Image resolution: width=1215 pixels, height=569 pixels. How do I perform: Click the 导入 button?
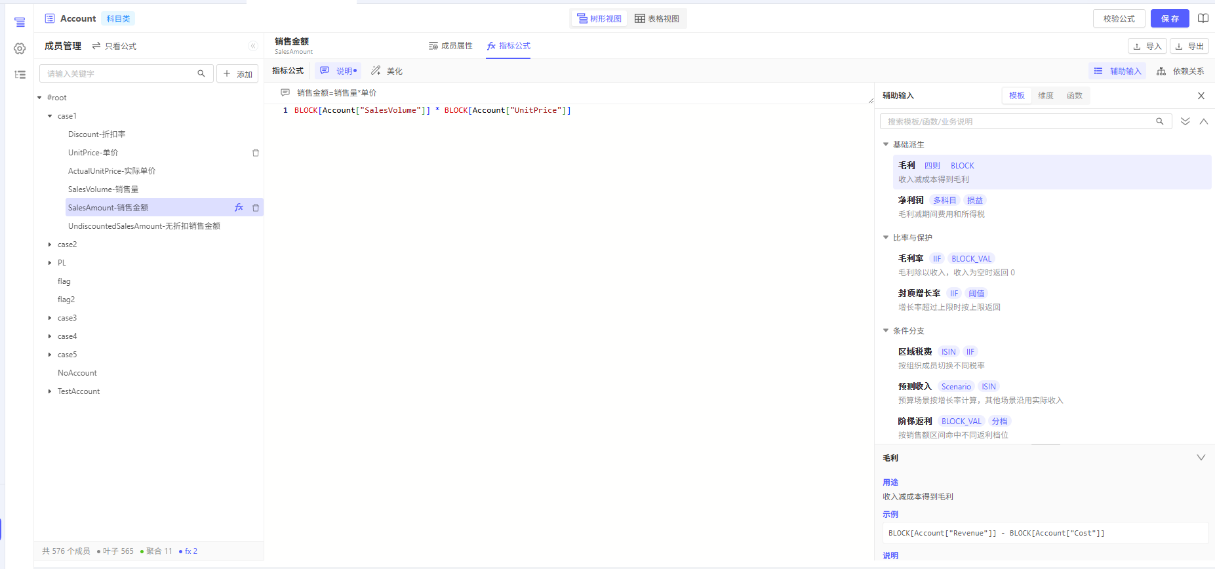tap(1147, 46)
